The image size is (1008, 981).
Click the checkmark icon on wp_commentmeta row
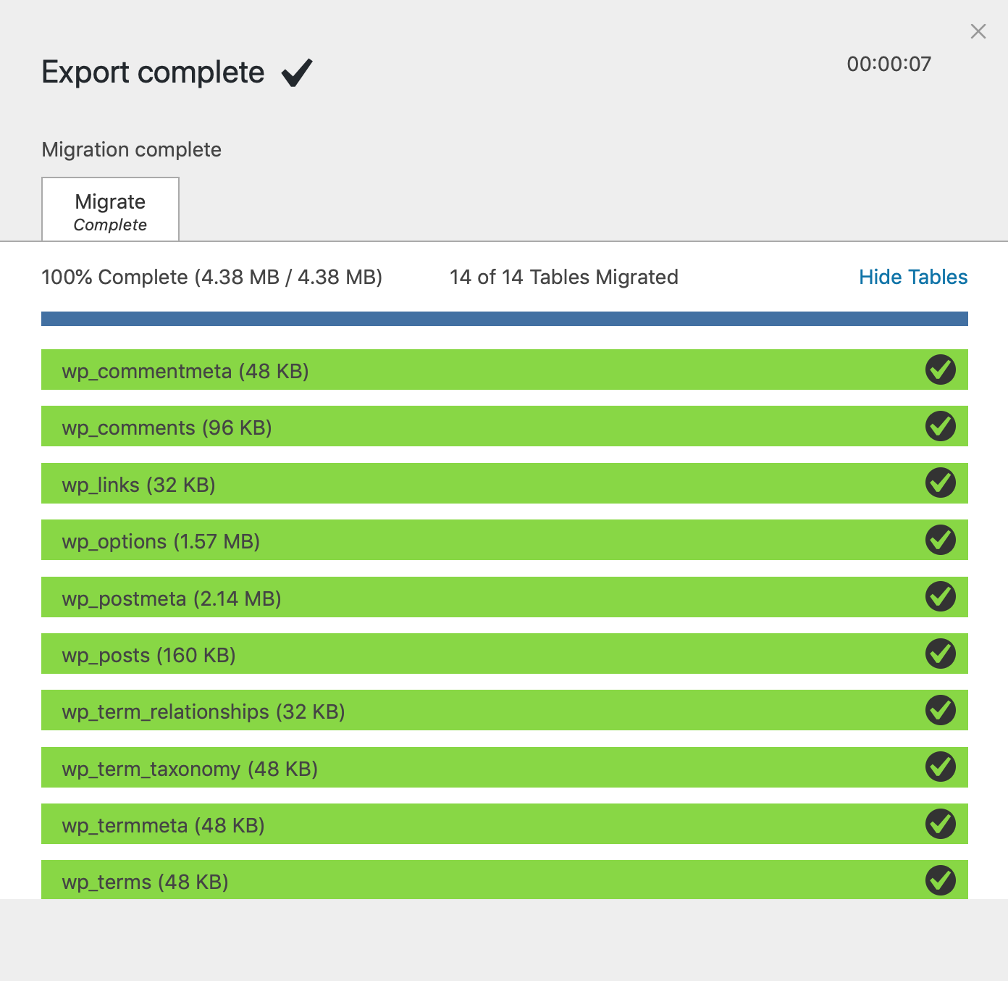940,370
